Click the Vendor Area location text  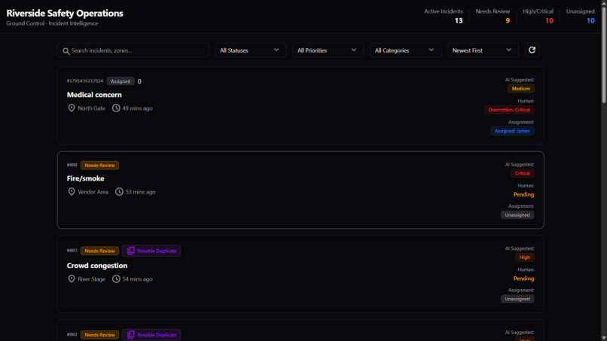(93, 192)
